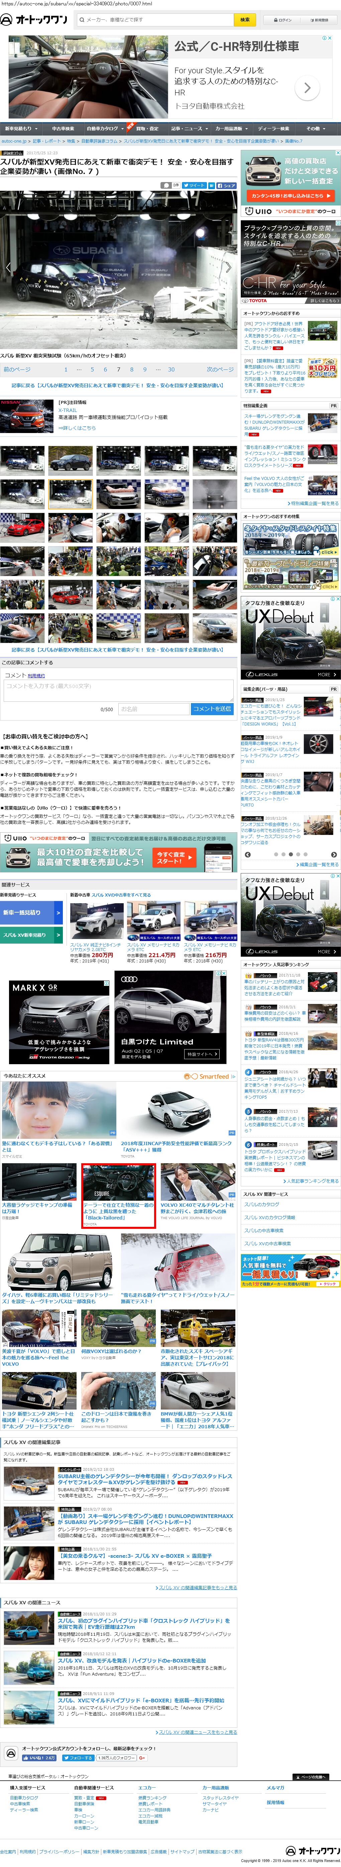Click the Facebook シェア share button
Image resolution: width=341 pixels, height=1867 pixels.
coord(226,185)
